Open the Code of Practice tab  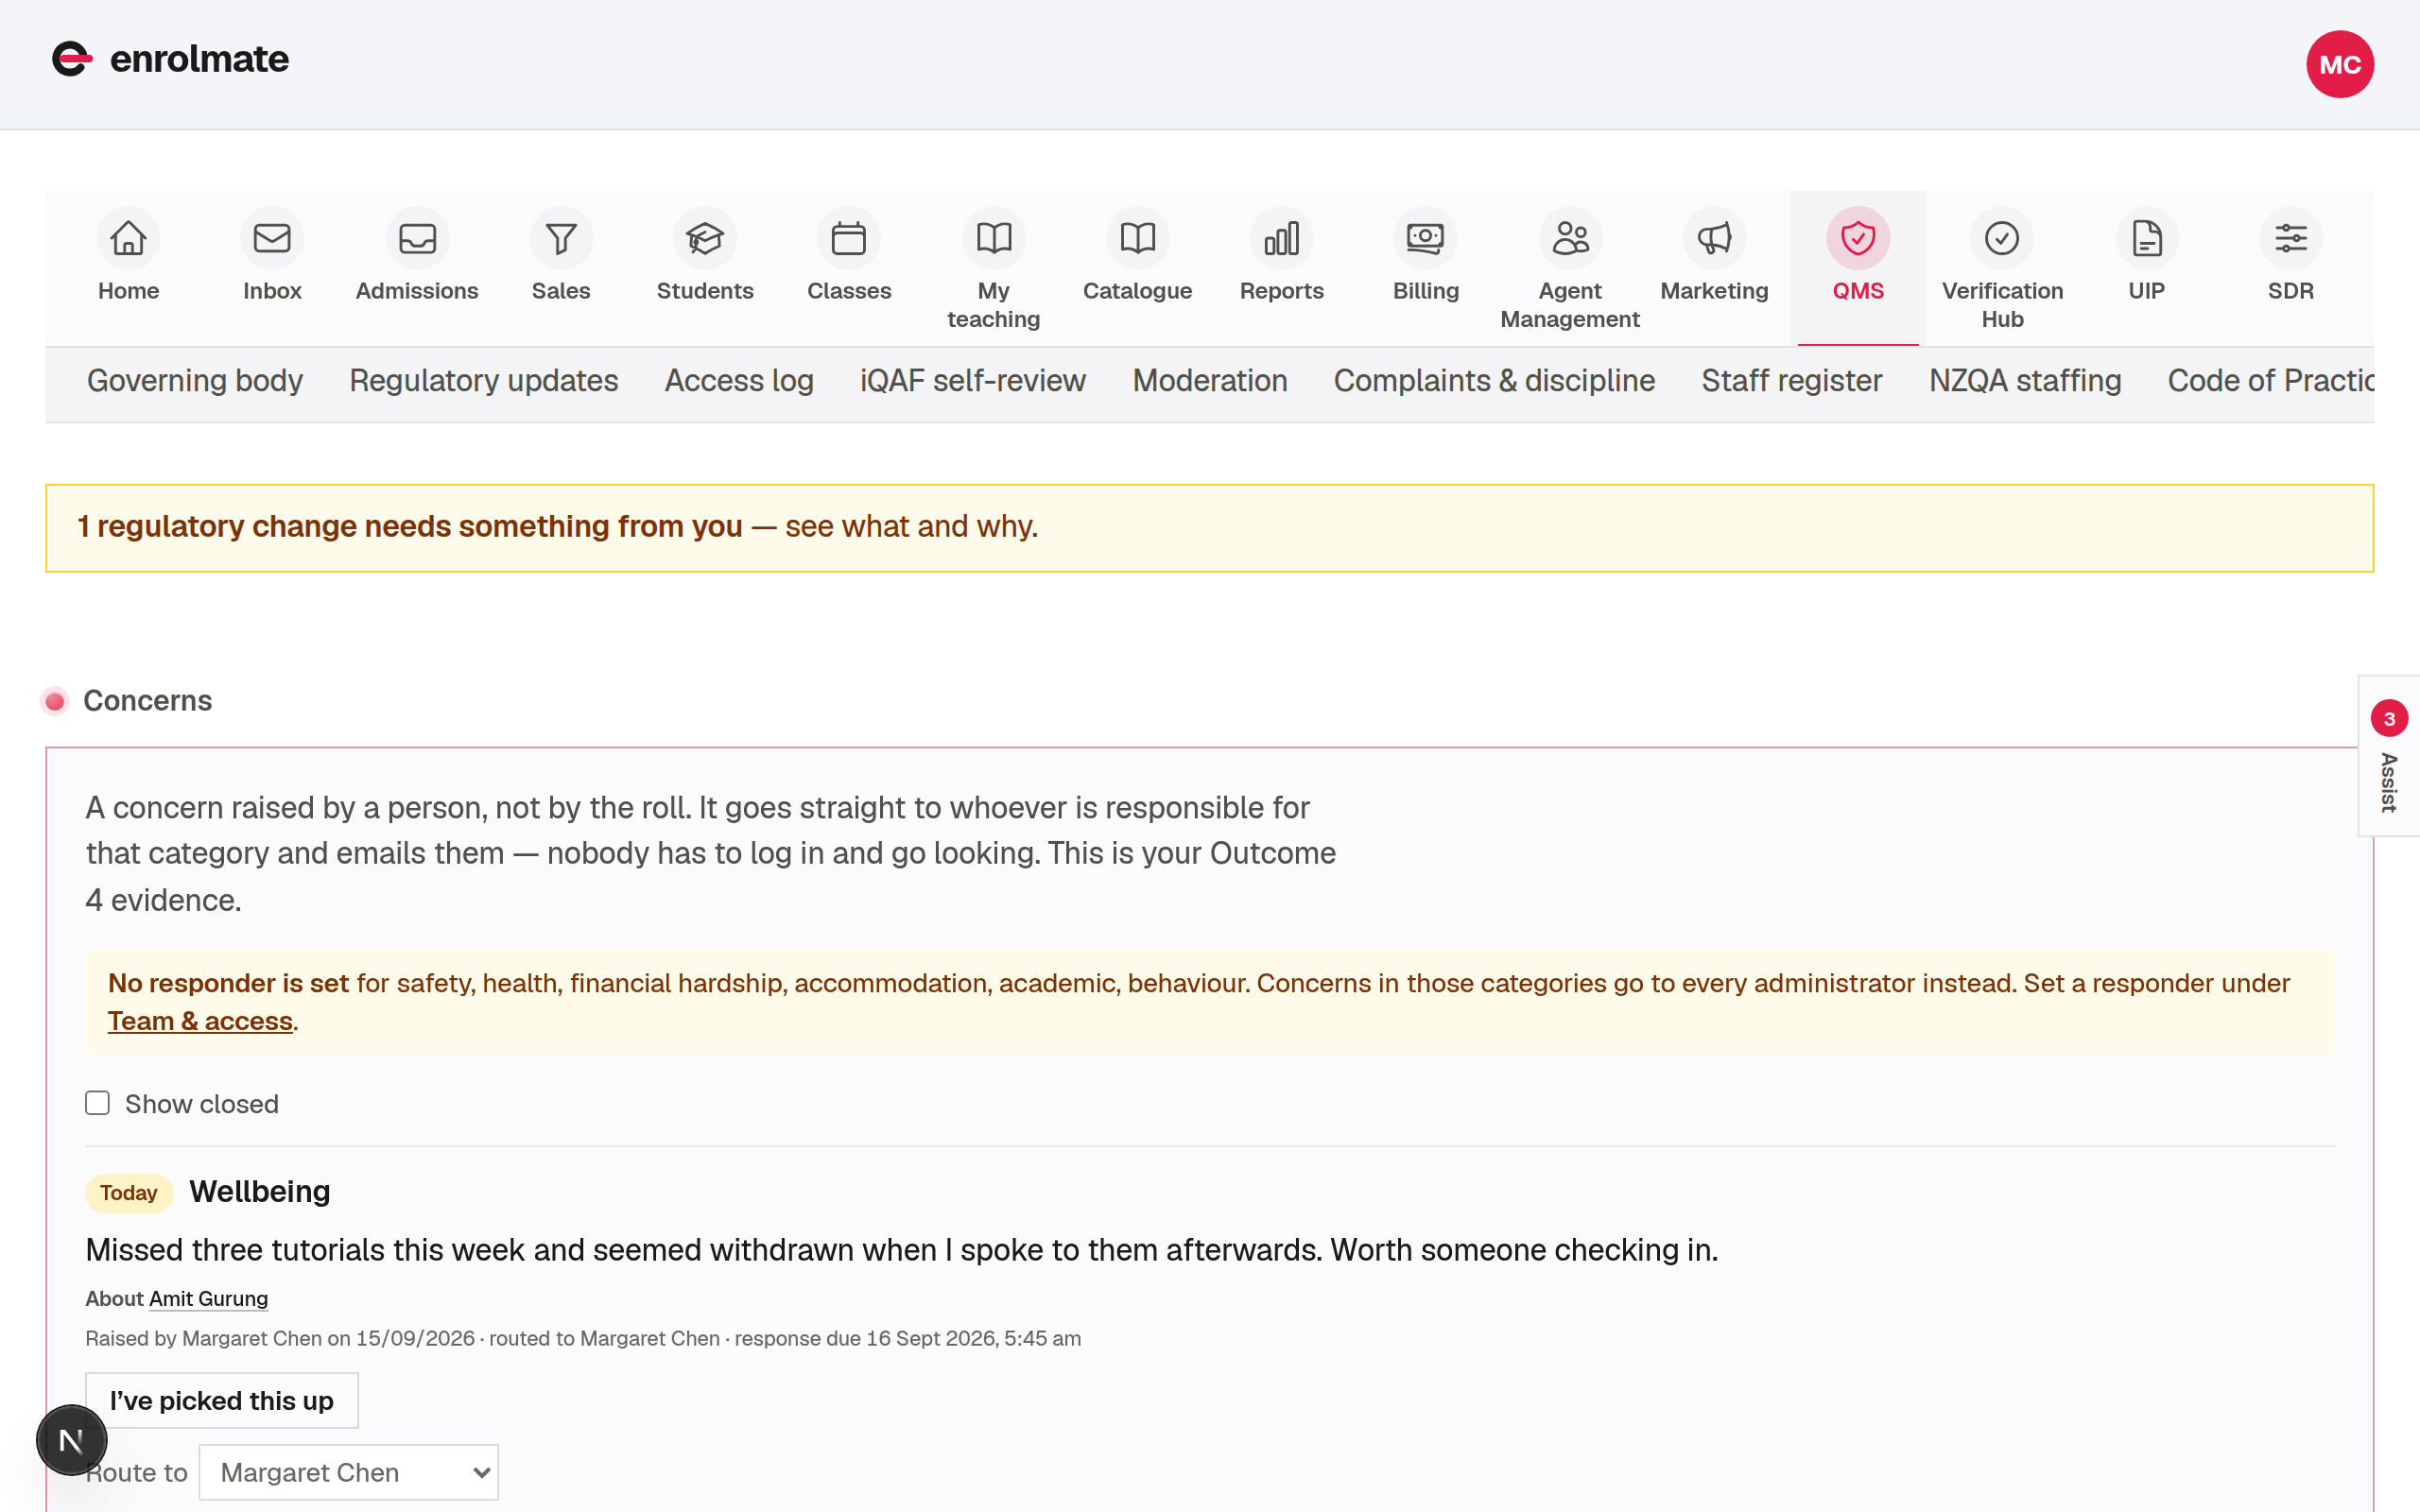2271,381
